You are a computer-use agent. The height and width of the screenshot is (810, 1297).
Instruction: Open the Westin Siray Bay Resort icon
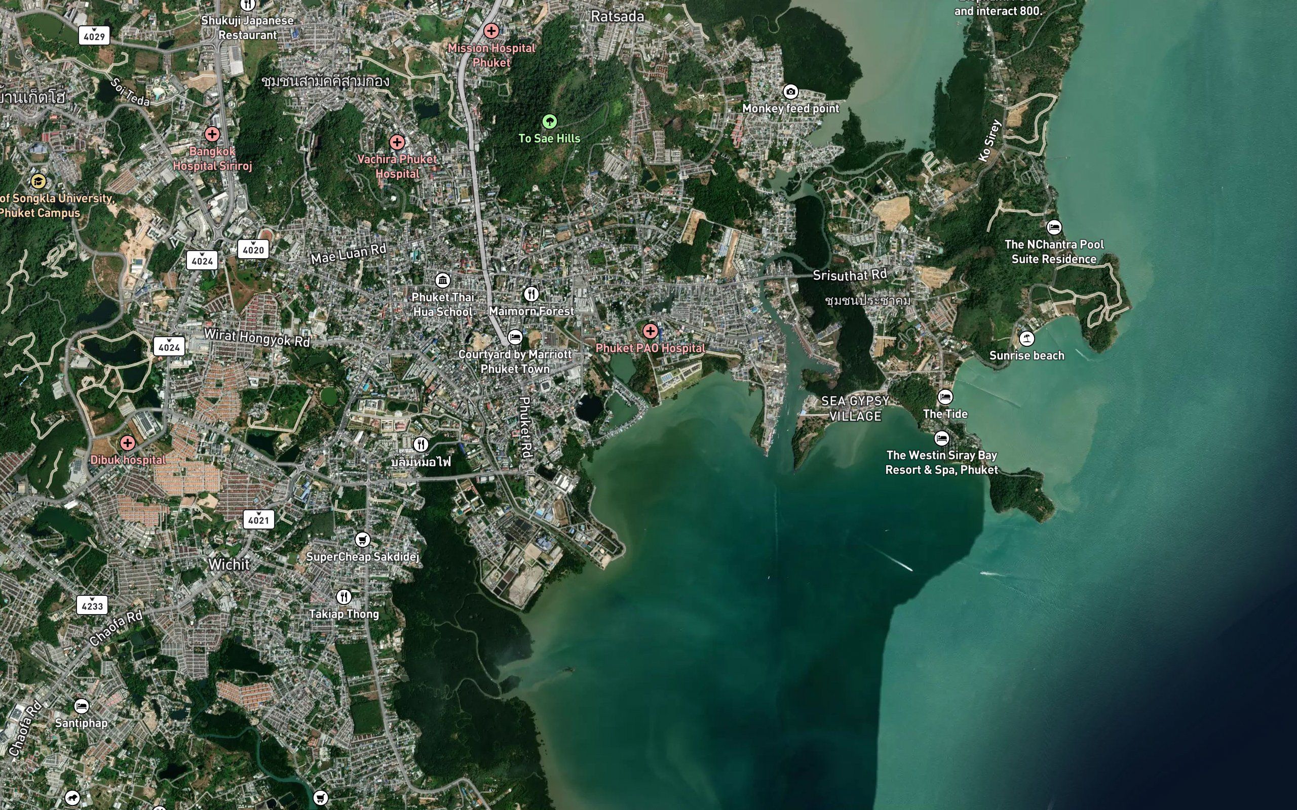[x=942, y=439]
